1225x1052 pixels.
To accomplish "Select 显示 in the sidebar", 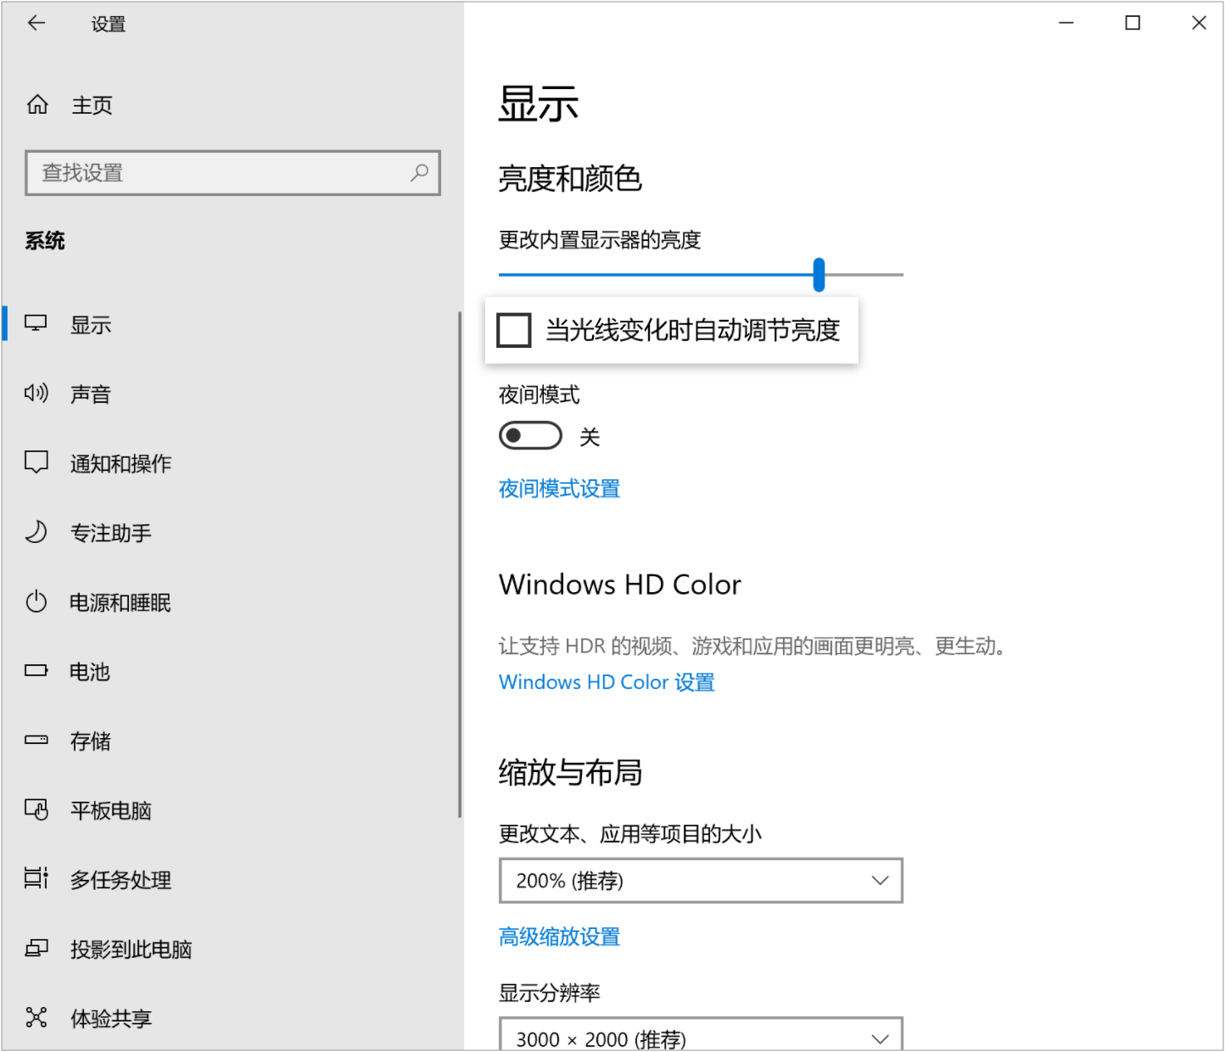I will [x=231, y=324].
